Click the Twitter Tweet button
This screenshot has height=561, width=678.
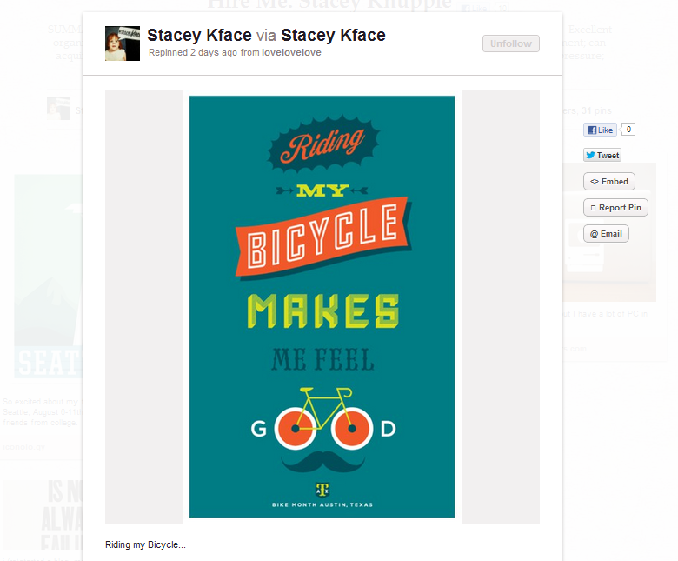click(602, 155)
